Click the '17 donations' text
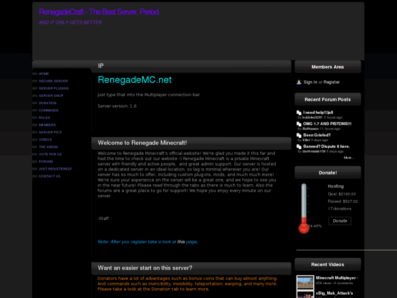This screenshot has height=298, width=397. 339,209
